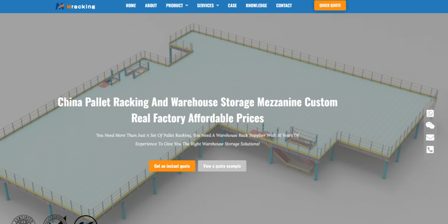
Task: Click the phone call icon
Action: (430, 149)
